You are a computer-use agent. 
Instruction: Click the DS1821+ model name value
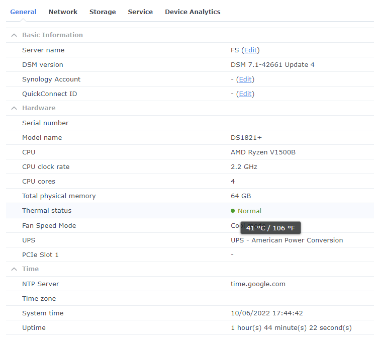[x=246, y=138]
